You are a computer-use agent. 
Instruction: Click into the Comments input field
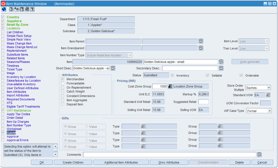tap(170, 155)
